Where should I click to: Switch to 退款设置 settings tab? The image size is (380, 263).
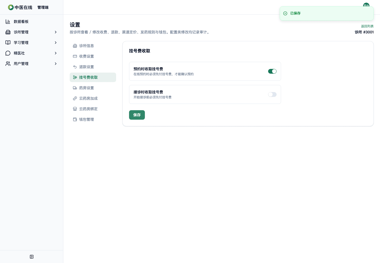pos(93,67)
